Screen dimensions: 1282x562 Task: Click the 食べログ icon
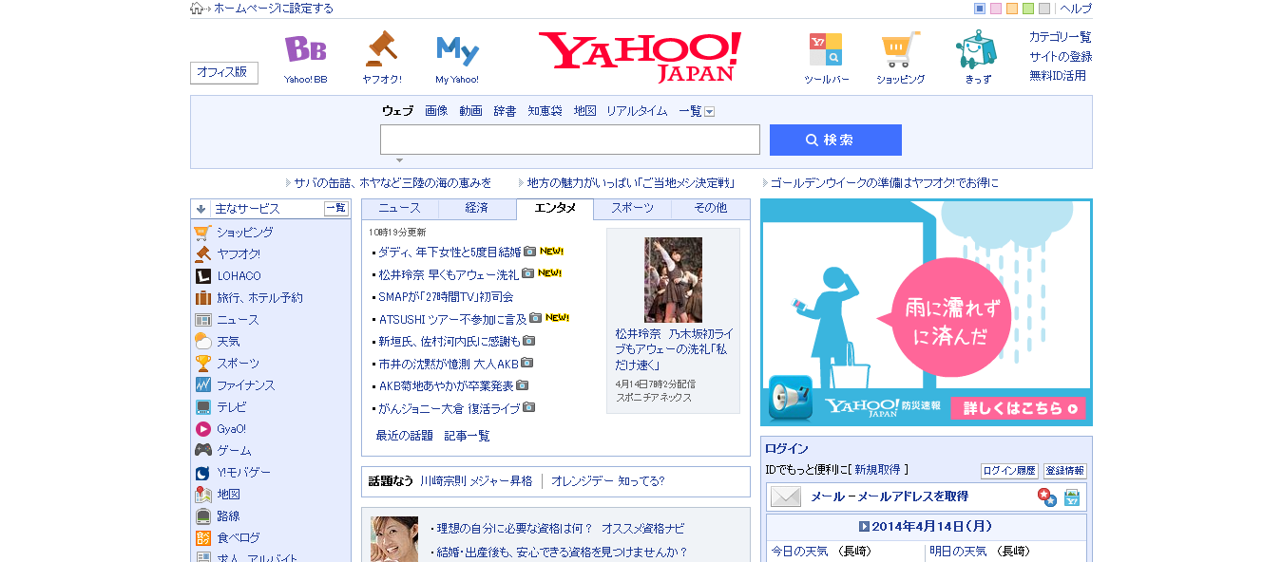202,538
